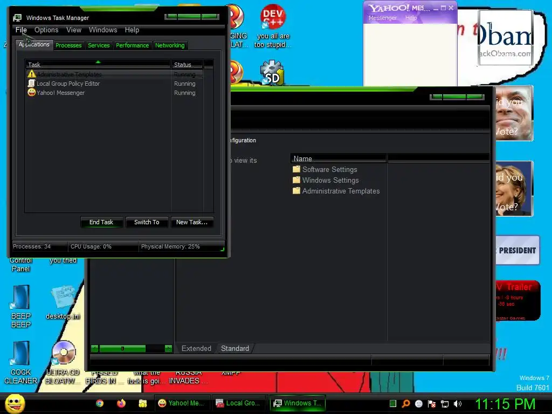The height and width of the screenshot is (414, 552).
Task: Click the scrollbar right arrow in policy editor
Action: coord(168,349)
